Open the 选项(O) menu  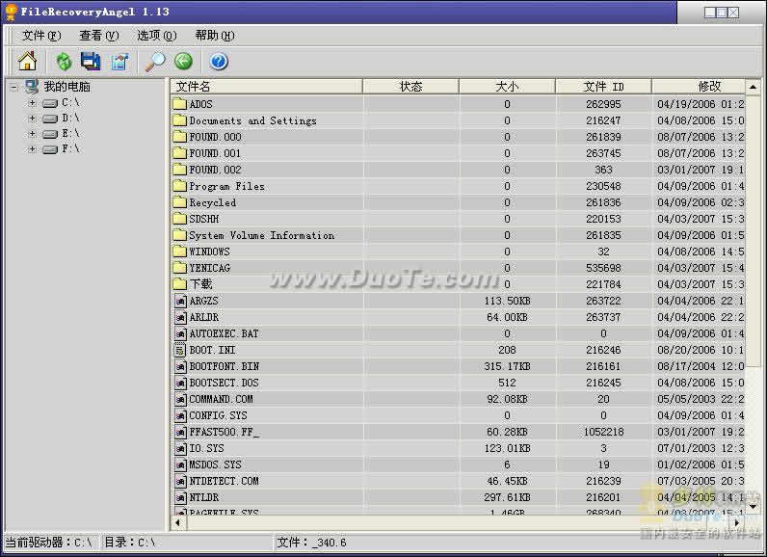[156, 36]
